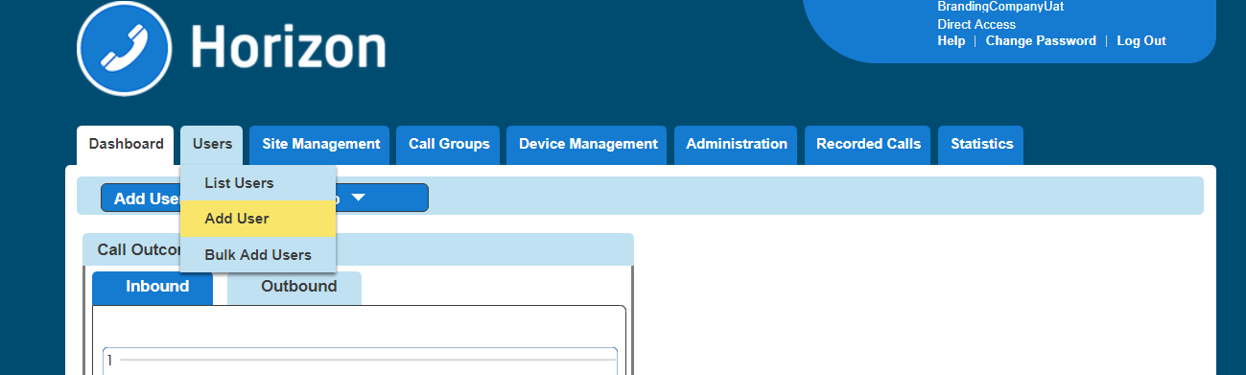Click the Horizon phone logo icon
The width and height of the screenshot is (1246, 375).
pos(125,48)
